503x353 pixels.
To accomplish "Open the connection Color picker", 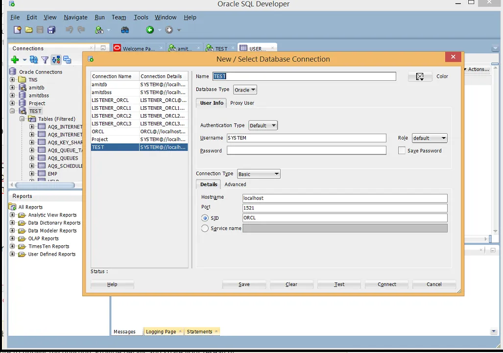I will click(420, 76).
